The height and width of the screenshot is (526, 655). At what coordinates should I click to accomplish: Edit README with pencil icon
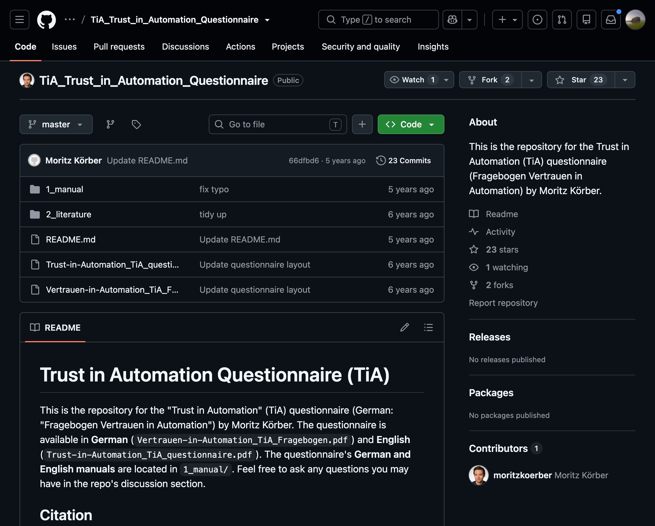point(404,327)
